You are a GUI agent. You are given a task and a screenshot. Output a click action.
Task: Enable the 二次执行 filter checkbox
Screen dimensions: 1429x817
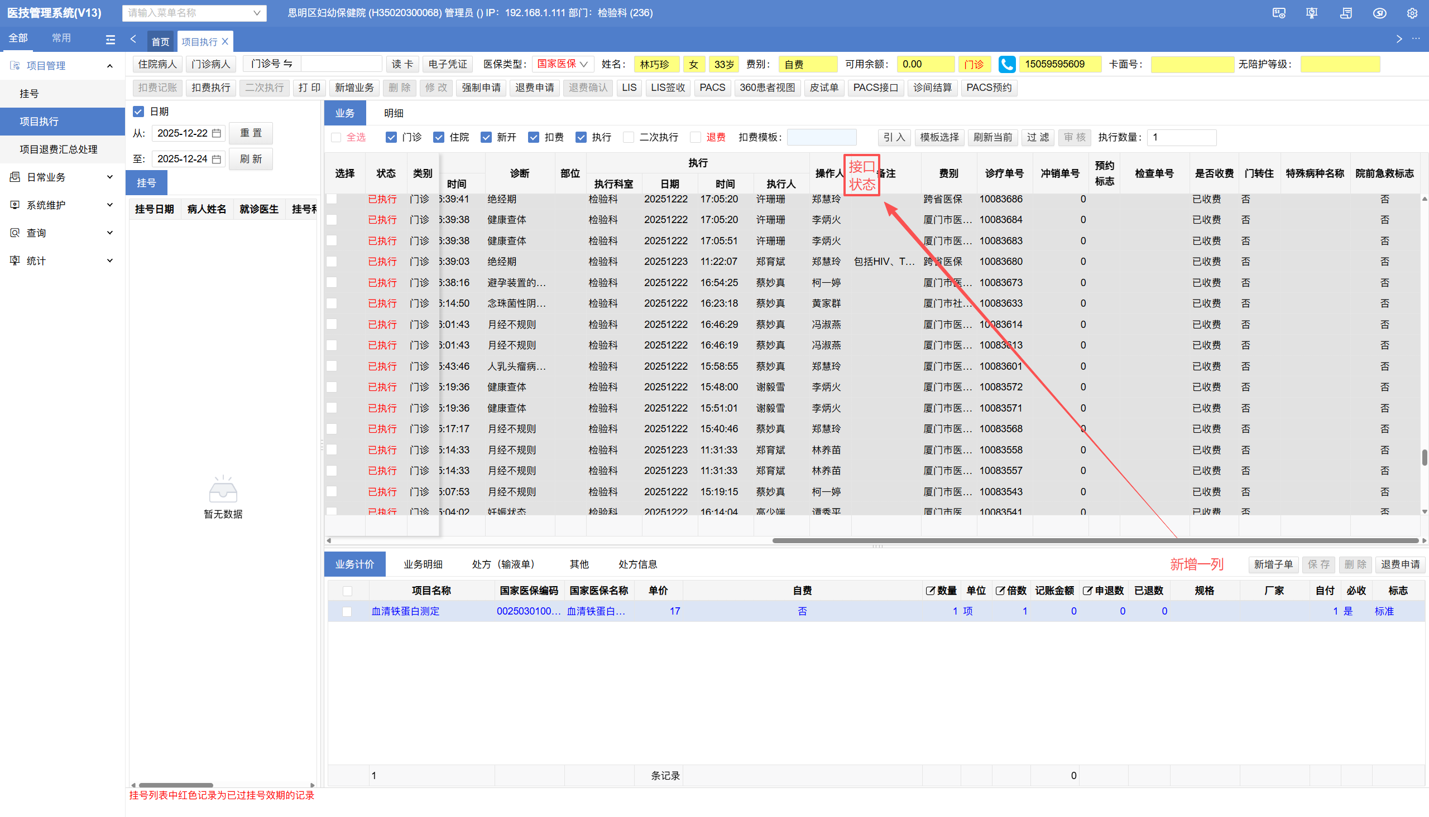629,138
